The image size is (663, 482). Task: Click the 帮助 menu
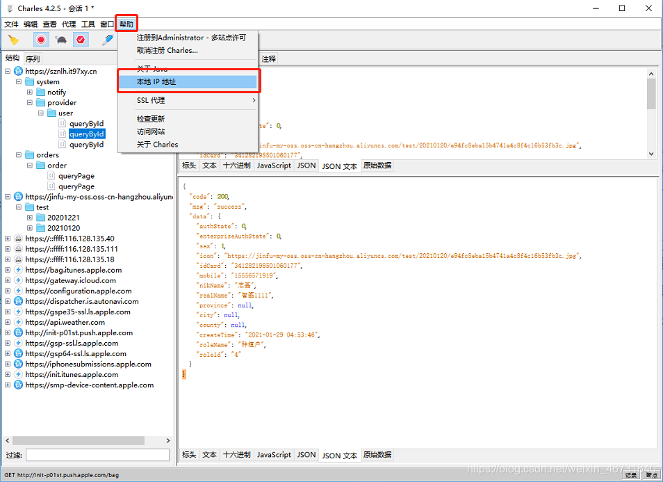[126, 24]
